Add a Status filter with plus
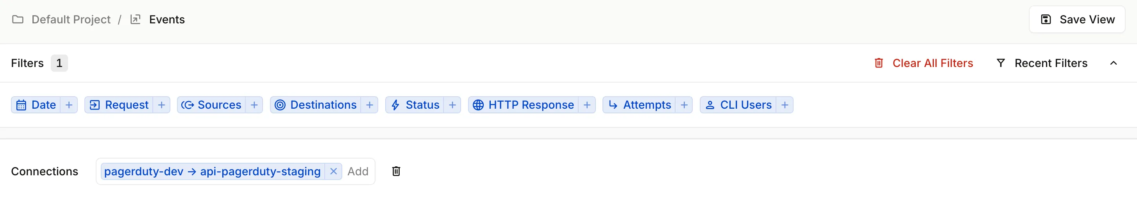The image size is (1137, 201). (x=452, y=105)
